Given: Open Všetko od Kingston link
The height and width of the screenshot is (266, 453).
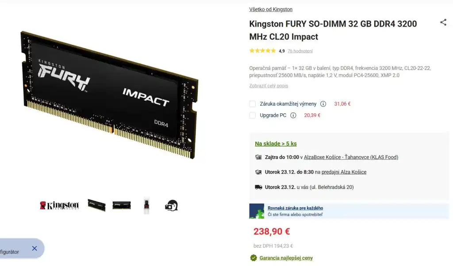Looking at the screenshot, I should pyautogui.click(x=271, y=9).
